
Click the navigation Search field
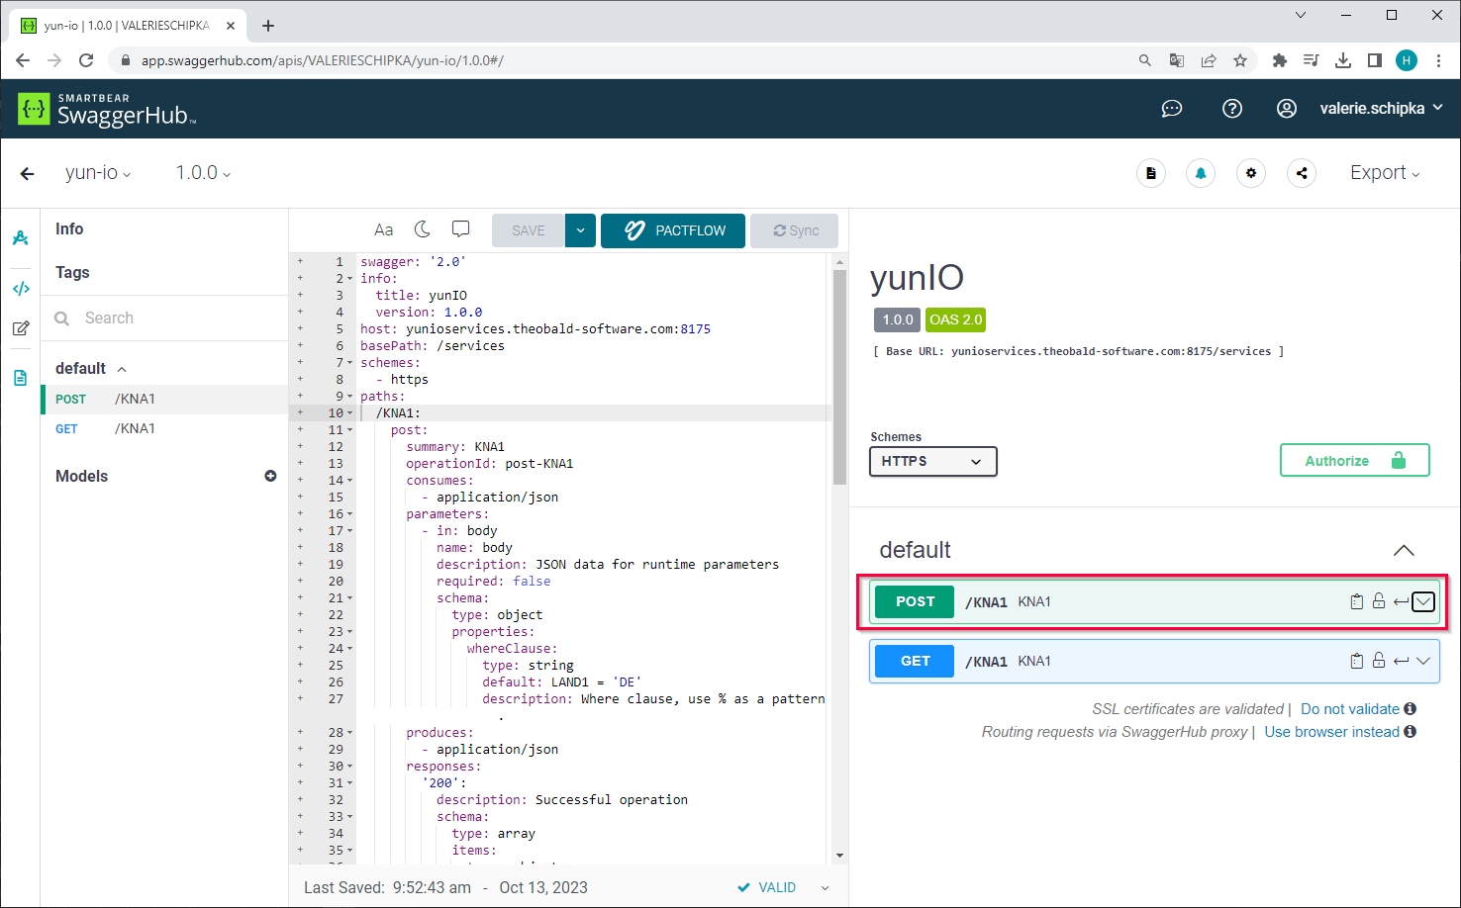(164, 318)
